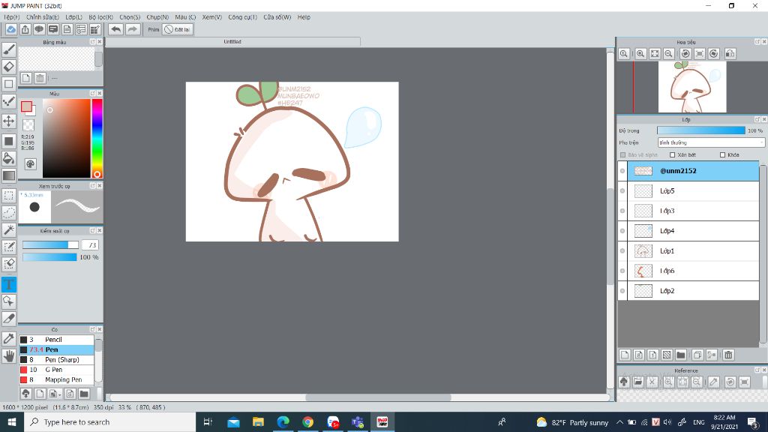768x432 pixels.
Task: Select the Lớp5 layer row
Action: pos(693,191)
